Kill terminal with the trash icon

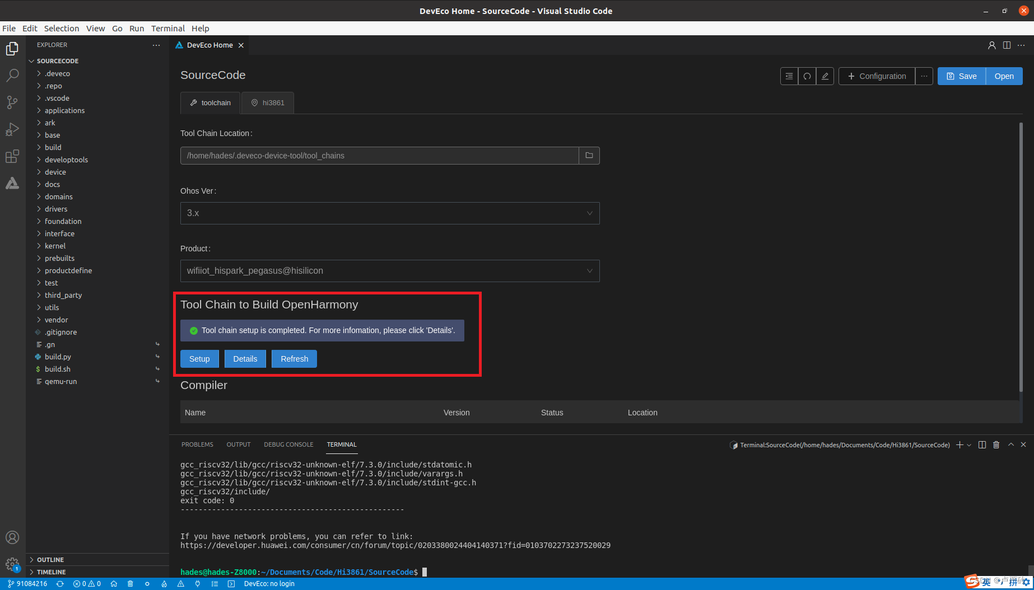click(996, 444)
